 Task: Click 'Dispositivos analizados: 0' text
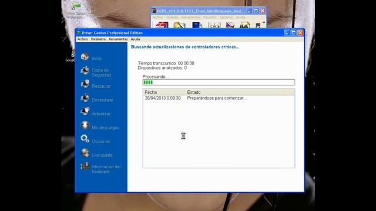(162, 68)
